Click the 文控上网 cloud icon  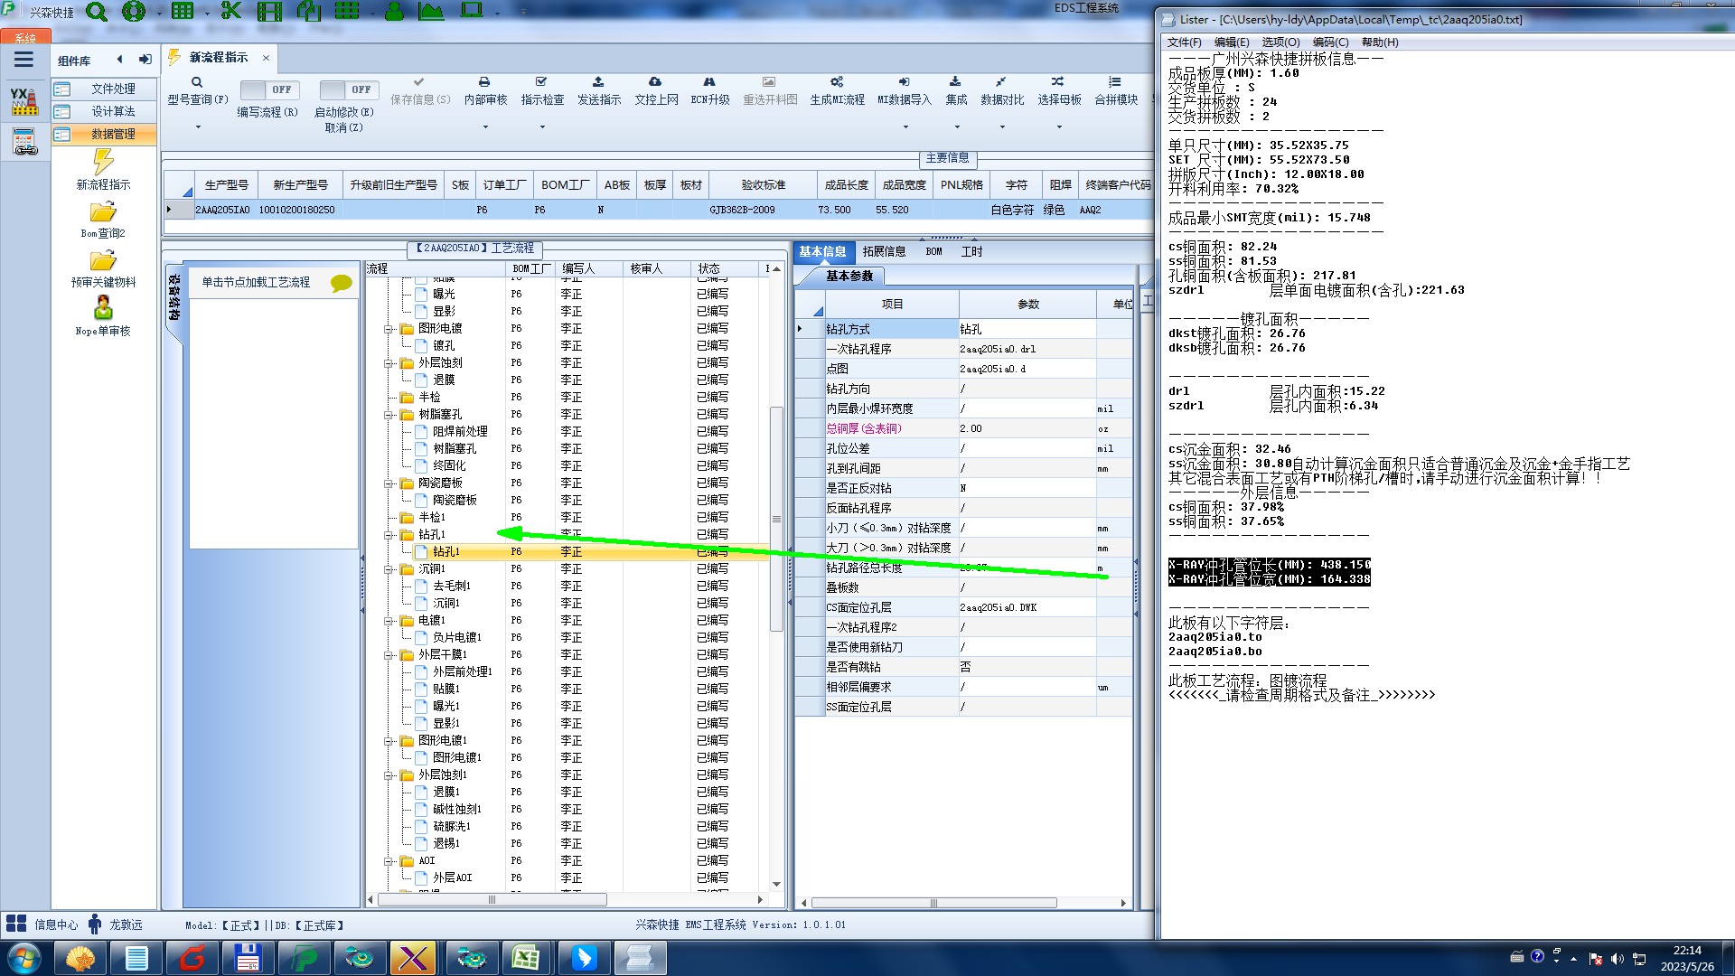655,82
